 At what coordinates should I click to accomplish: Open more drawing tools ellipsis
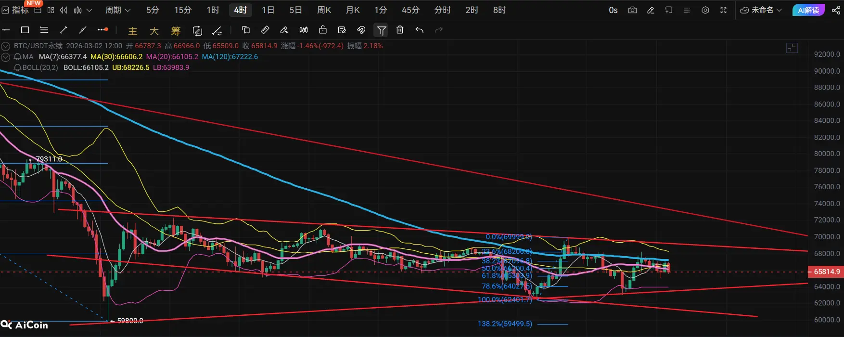(x=102, y=29)
